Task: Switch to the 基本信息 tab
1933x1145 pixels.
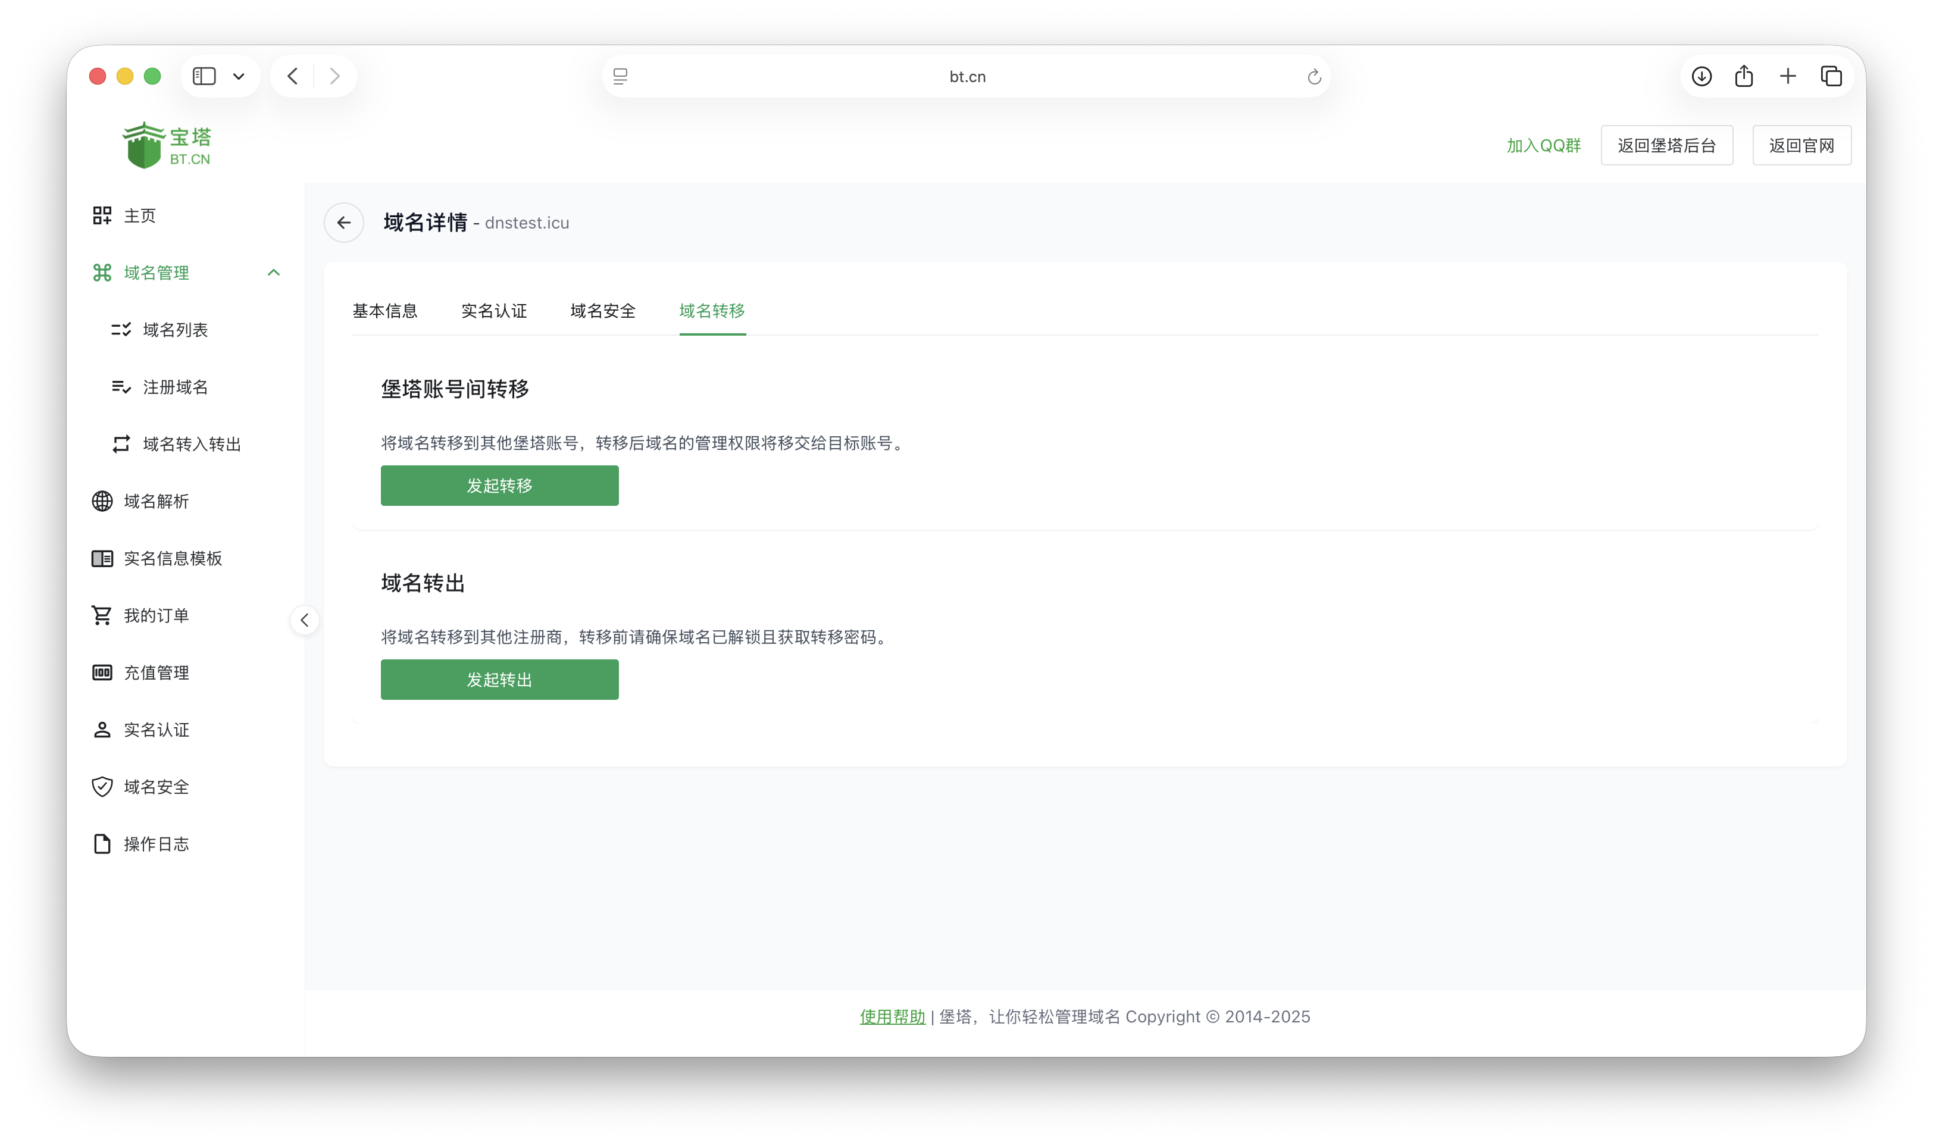Action: [385, 311]
